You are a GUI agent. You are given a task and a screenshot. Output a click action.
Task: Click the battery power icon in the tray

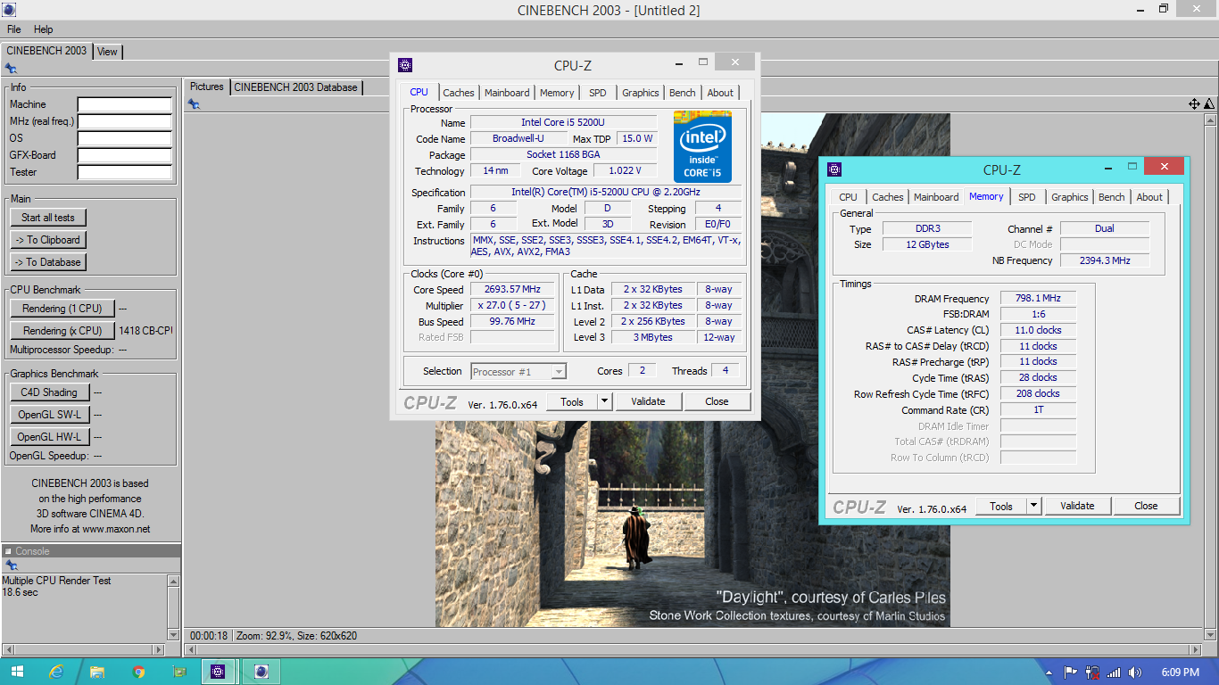[1092, 673]
